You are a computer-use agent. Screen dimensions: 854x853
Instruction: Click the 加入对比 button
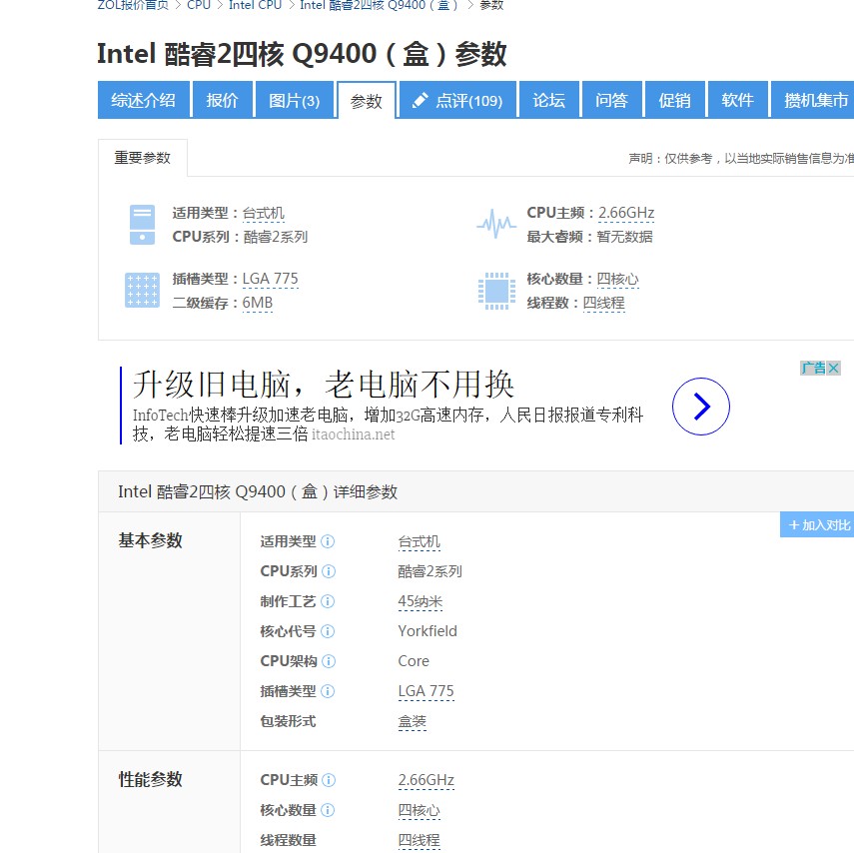[817, 524]
